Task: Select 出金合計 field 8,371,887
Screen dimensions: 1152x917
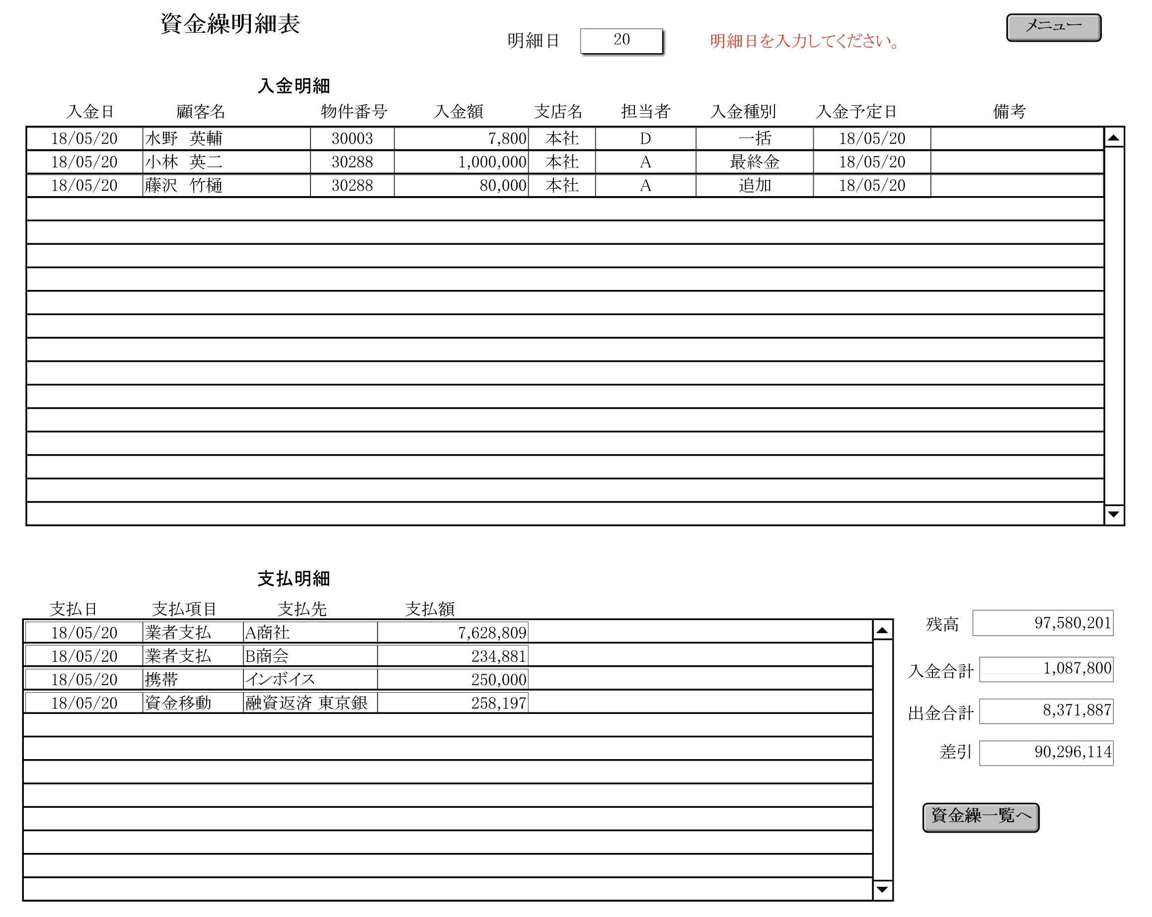Action: (x=1046, y=711)
